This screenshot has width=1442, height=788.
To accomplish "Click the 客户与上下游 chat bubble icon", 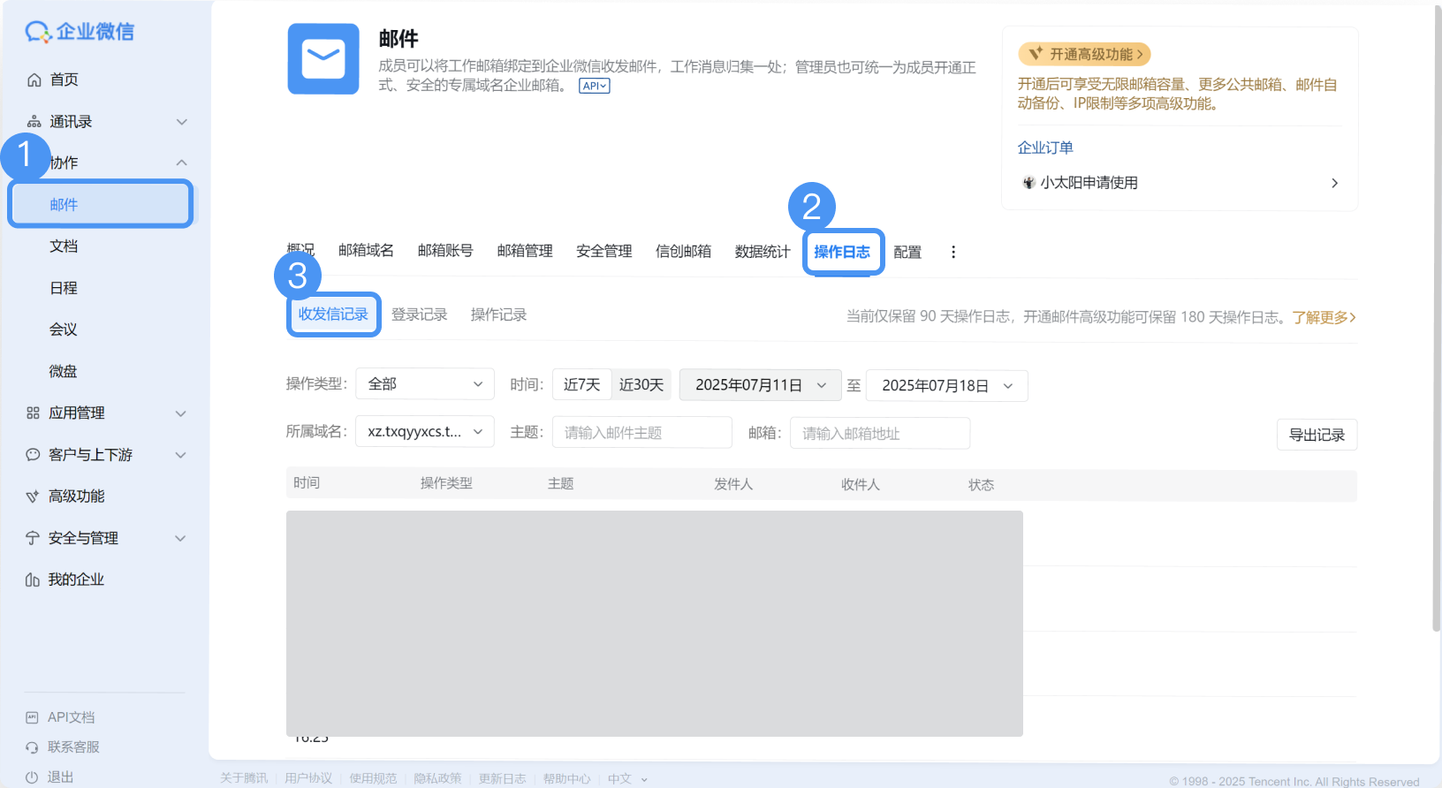I will pos(34,455).
